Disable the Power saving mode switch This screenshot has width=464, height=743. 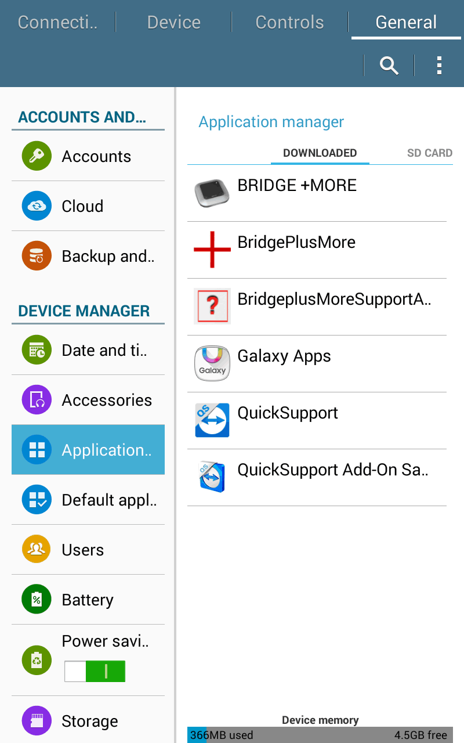point(95,671)
